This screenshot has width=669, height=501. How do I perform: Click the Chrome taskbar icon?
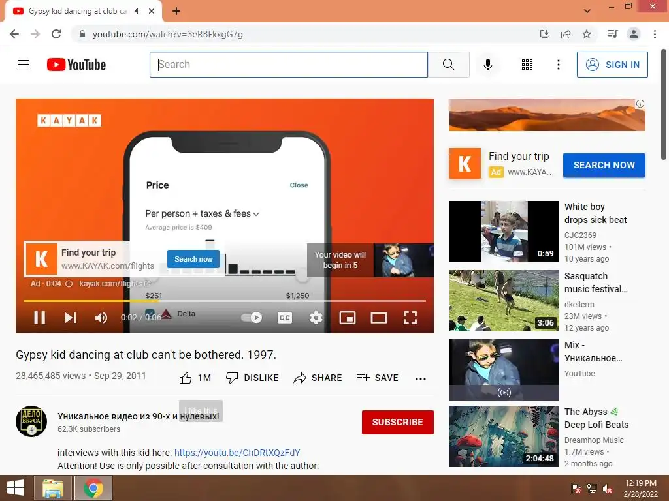[93, 488]
